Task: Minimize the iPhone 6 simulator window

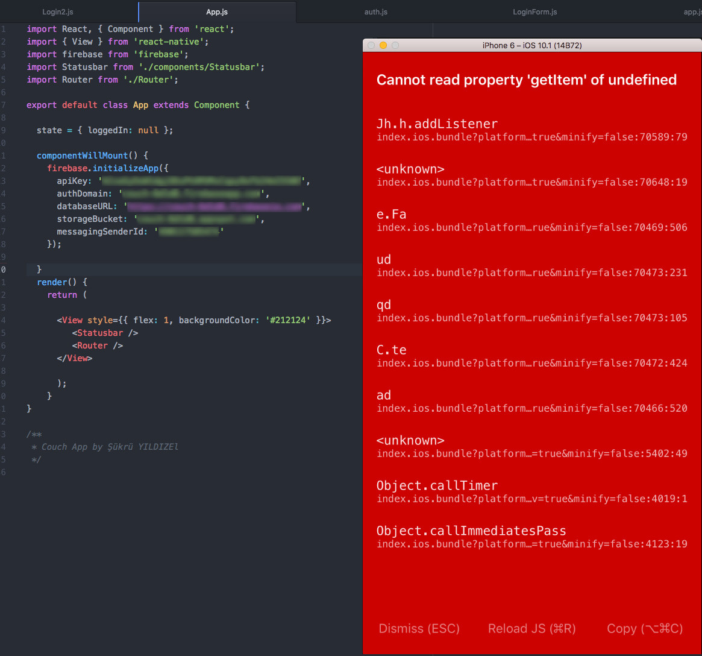Action: point(383,45)
